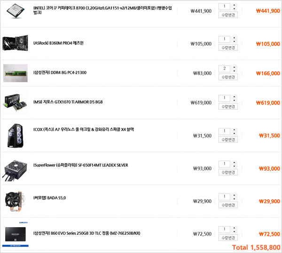Increase quantity of 860 EVO 250GB SSD
This screenshot has width=282, height=253.
coord(234,228)
